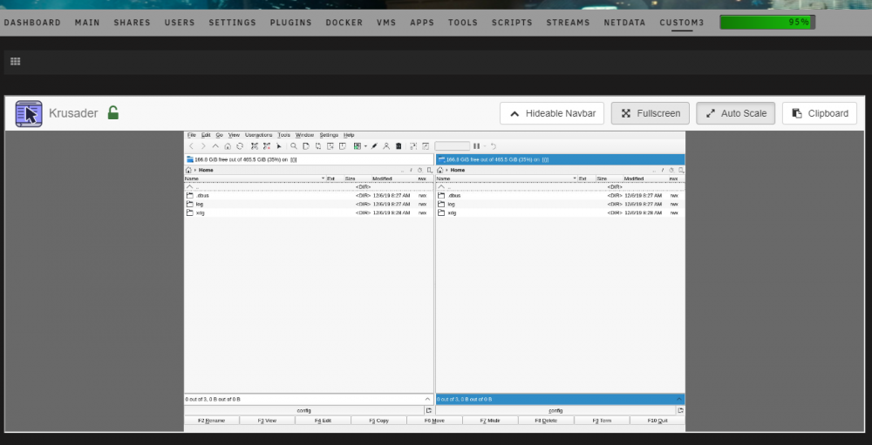
Task: Open left panel Name column sort arrow
Action: coord(324,179)
